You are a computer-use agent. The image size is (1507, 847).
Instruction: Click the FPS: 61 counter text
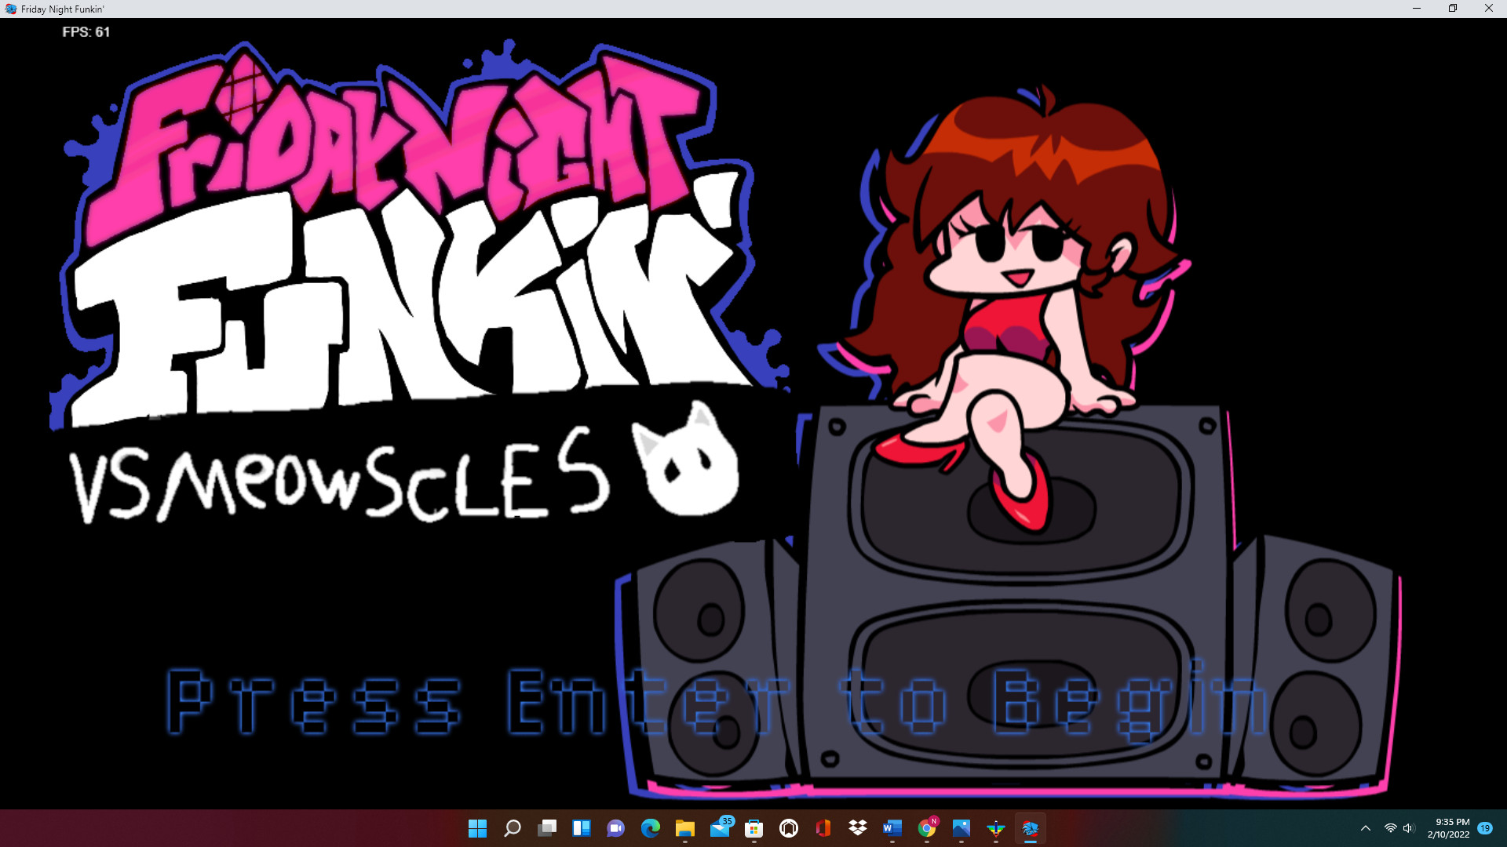(86, 32)
